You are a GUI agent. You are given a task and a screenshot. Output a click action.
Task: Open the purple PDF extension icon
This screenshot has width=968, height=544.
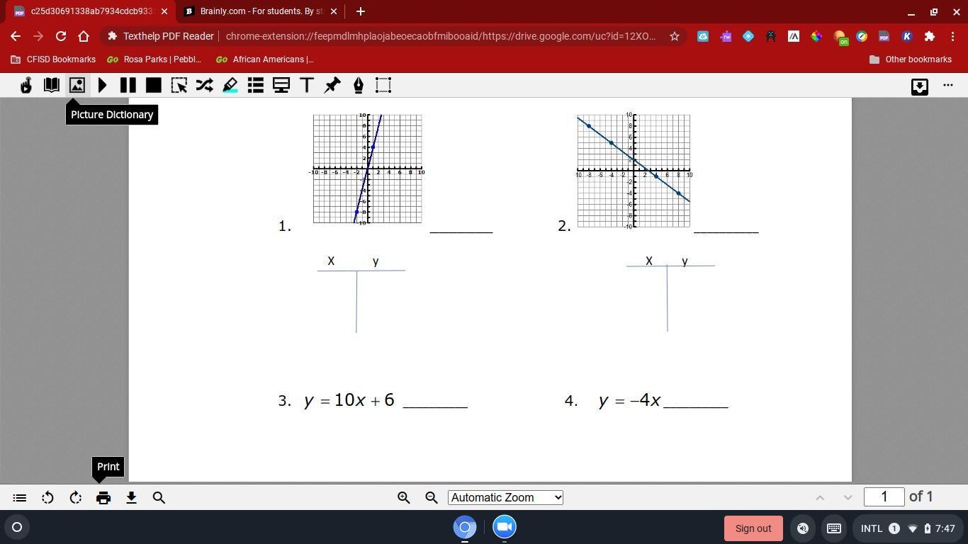884,36
